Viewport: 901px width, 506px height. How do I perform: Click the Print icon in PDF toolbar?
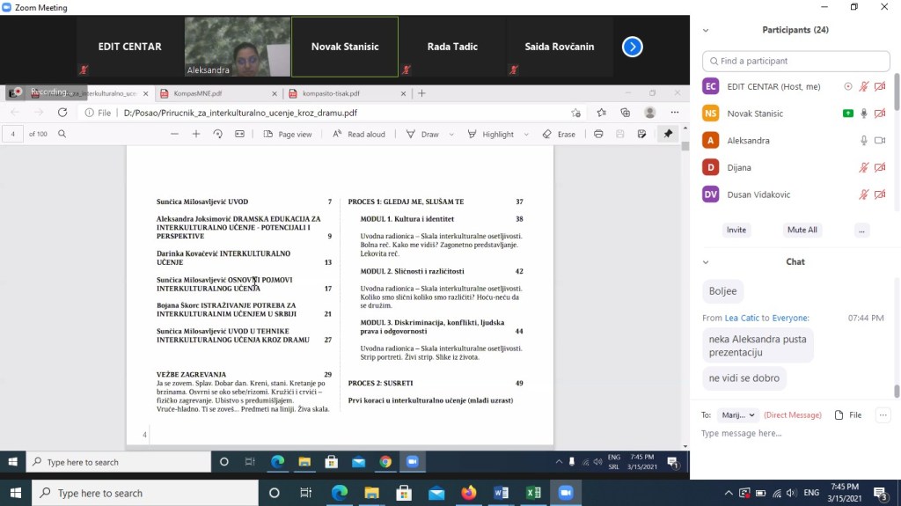(598, 134)
